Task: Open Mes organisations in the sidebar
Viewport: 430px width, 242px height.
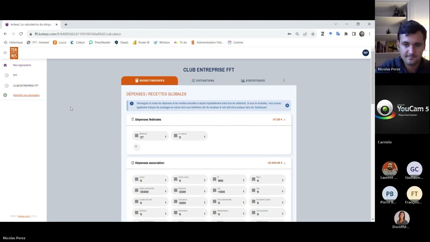Action: [x=22, y=65]
